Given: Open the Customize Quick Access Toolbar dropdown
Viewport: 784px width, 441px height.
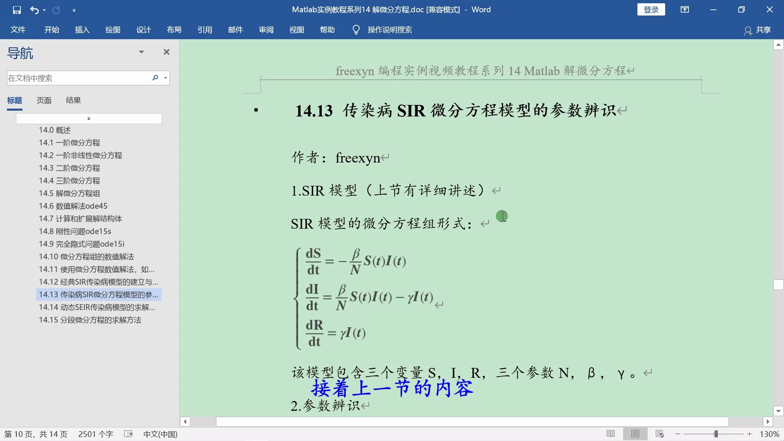Looking at the screenshot, I should coord(74,10).
